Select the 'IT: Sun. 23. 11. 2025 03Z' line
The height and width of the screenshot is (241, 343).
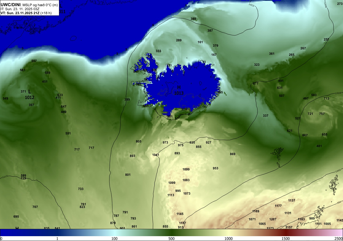point(20,9)
